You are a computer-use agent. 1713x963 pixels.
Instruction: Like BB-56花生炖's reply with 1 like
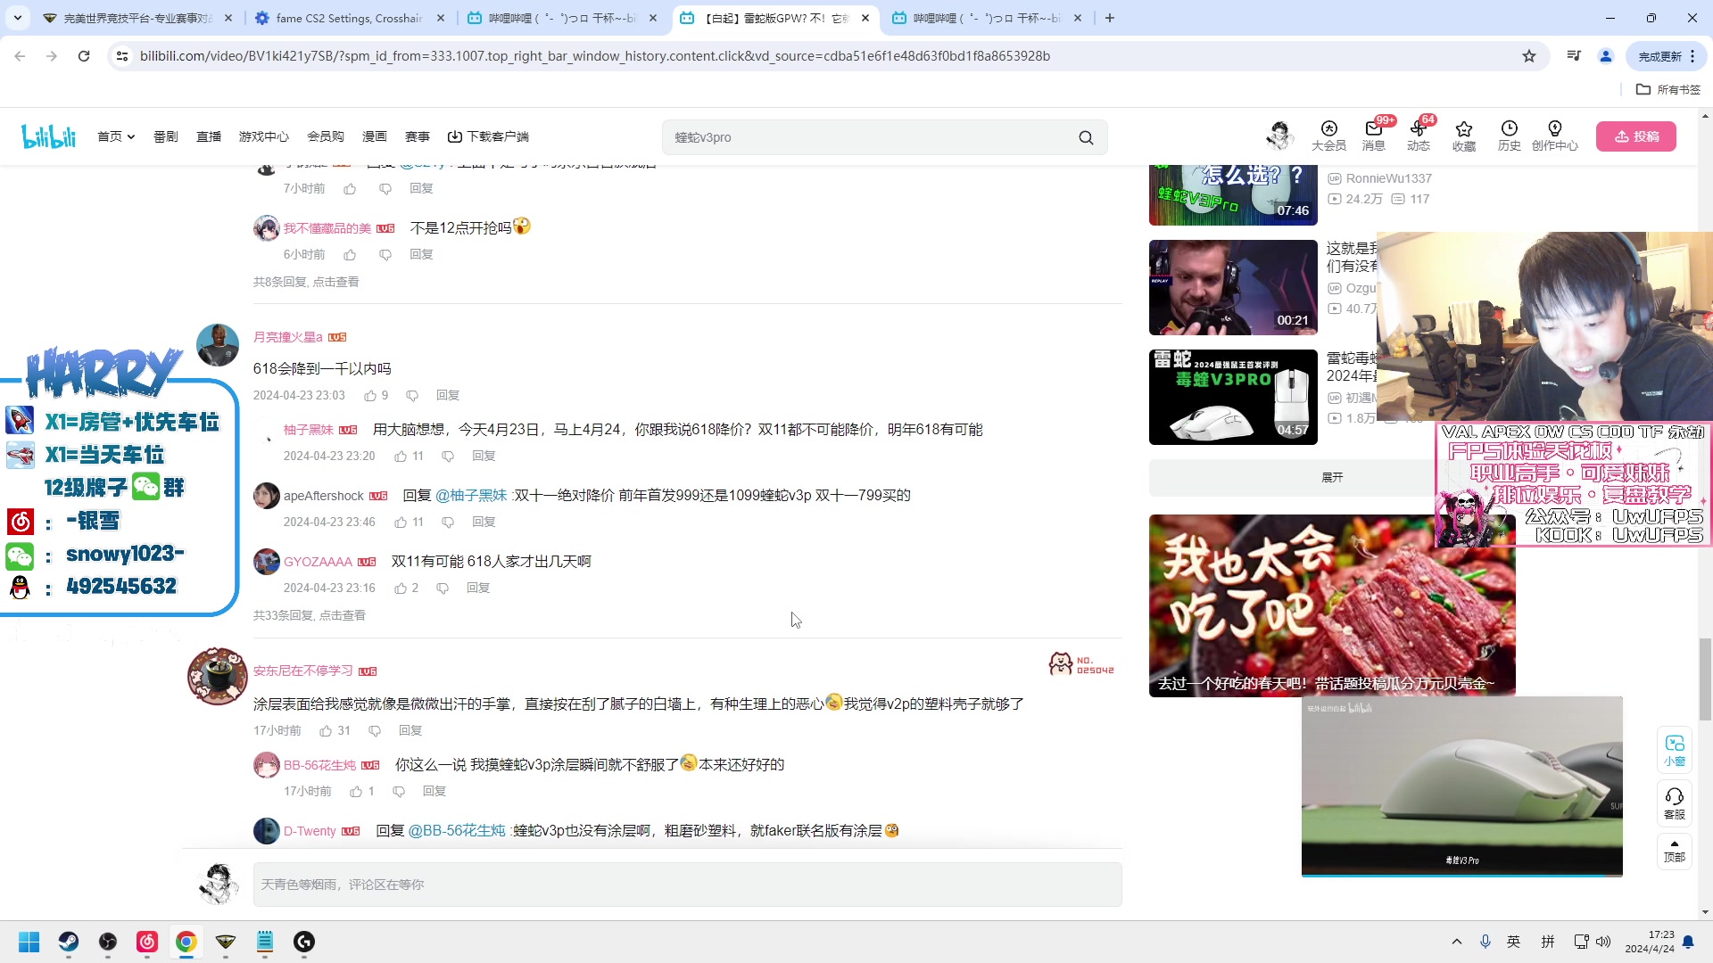coord(356,791)
